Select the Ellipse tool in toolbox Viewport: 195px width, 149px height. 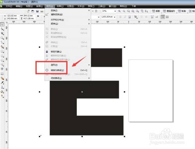[x=2, y=56]
